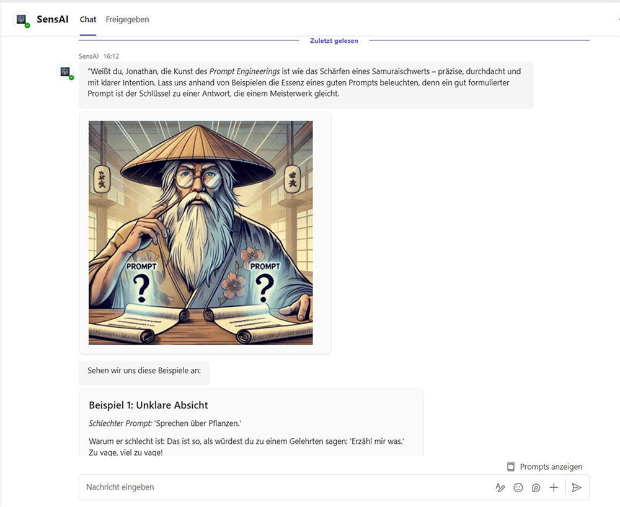Send the message with the send arrow
This screenshot has height=507, width=620.
(577, 487)
